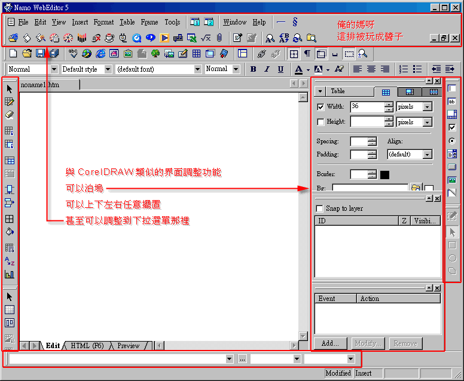Image resolution: width=464 pixels, height=381 pixels.
Task: Select noname1.htm document tab
Action: tap(49, 85)
